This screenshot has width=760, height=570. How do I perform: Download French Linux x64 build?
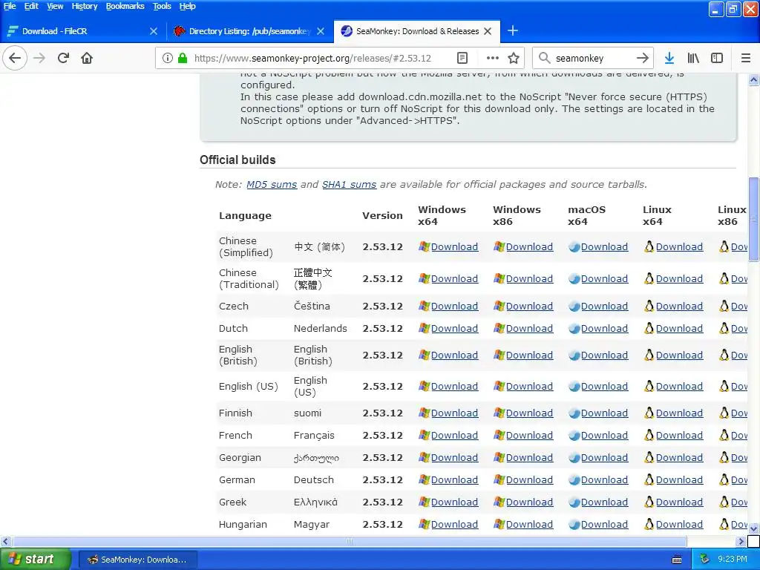pyautogui.click(x=679, y=435)
